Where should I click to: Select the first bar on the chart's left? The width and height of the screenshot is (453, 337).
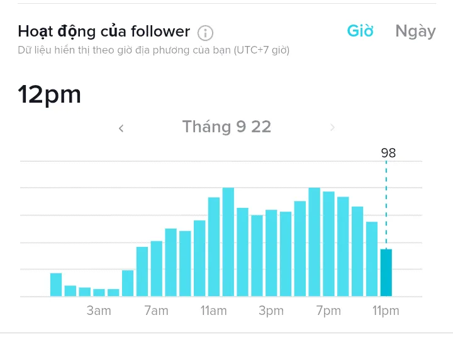(56, 285)
